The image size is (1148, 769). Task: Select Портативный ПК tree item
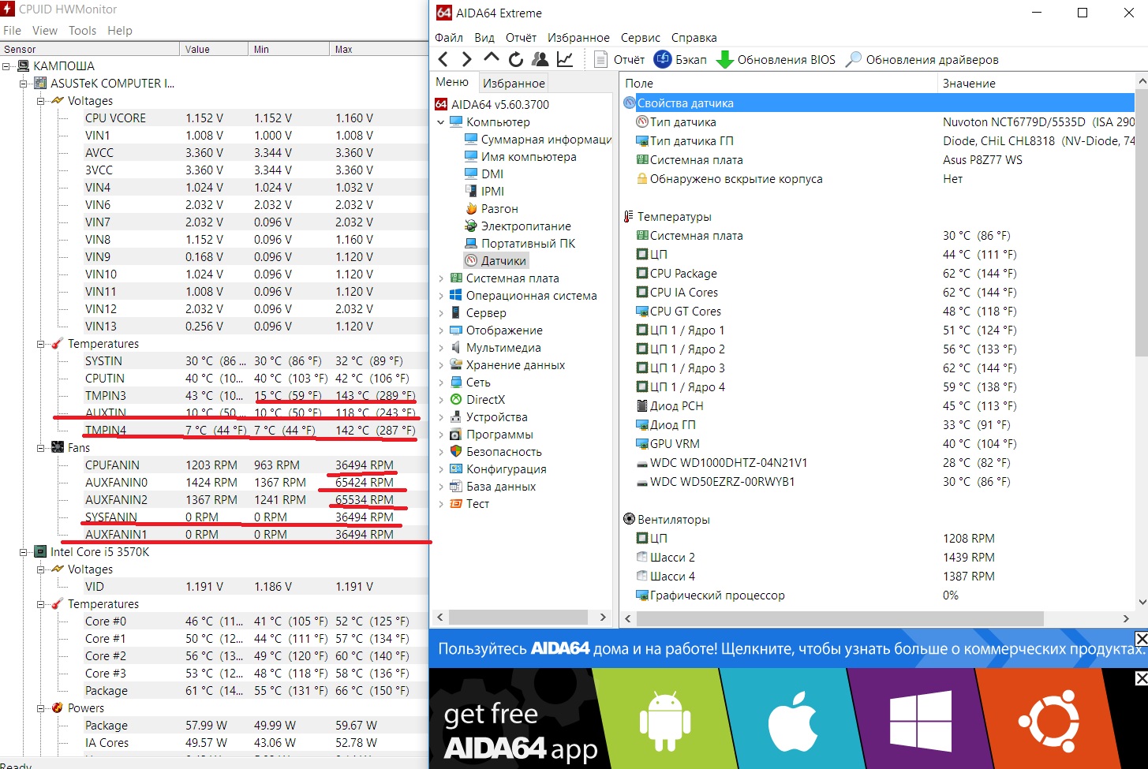click(528, 244)
